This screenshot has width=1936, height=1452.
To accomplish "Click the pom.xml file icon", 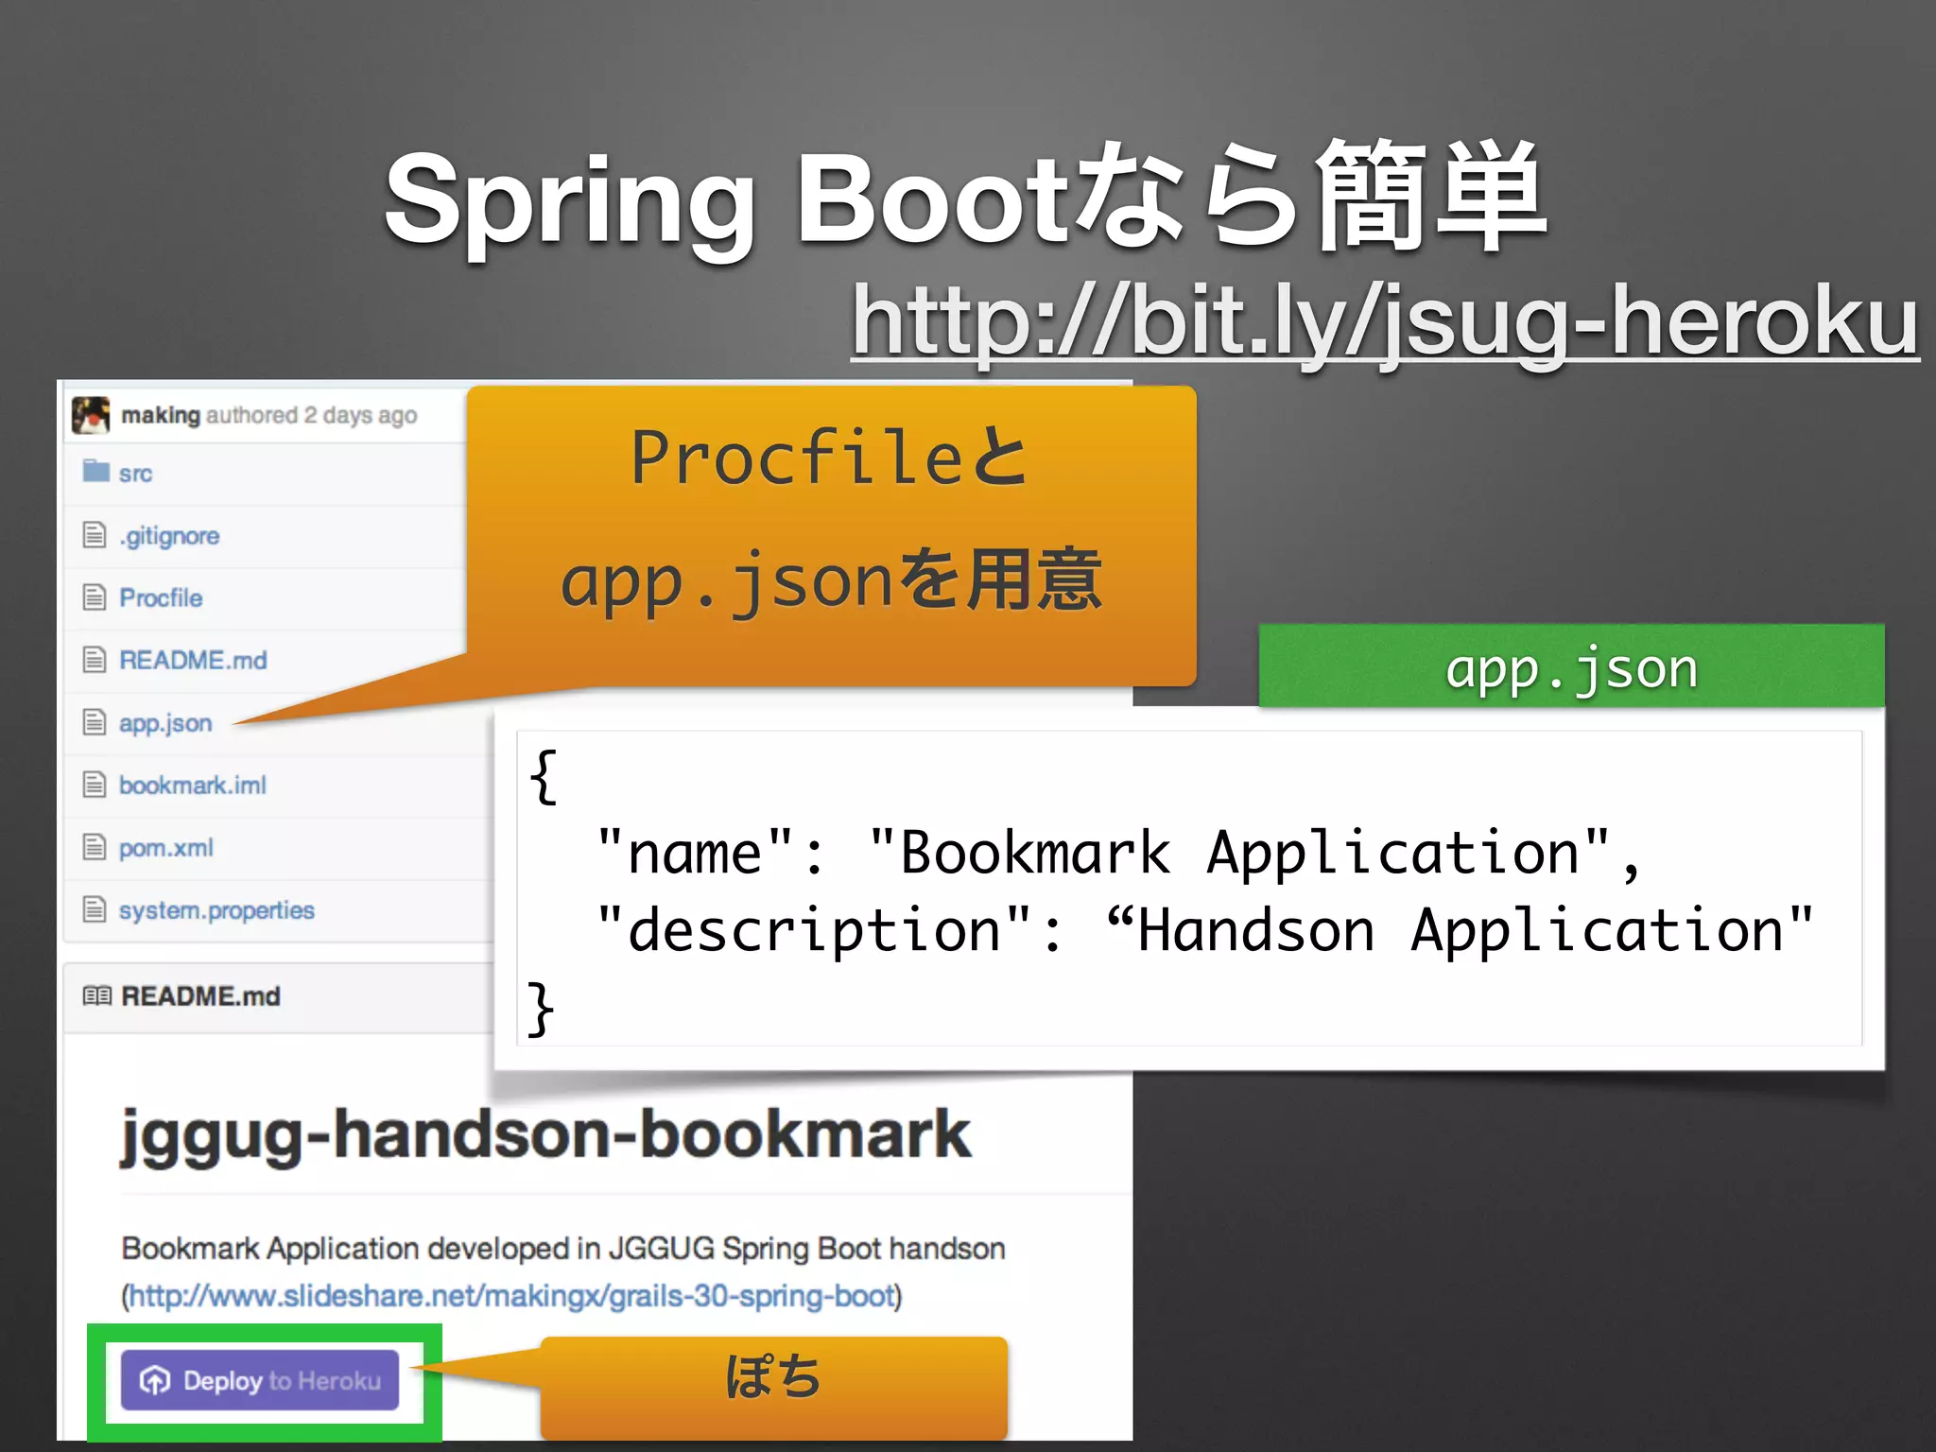I will [95, 847].
